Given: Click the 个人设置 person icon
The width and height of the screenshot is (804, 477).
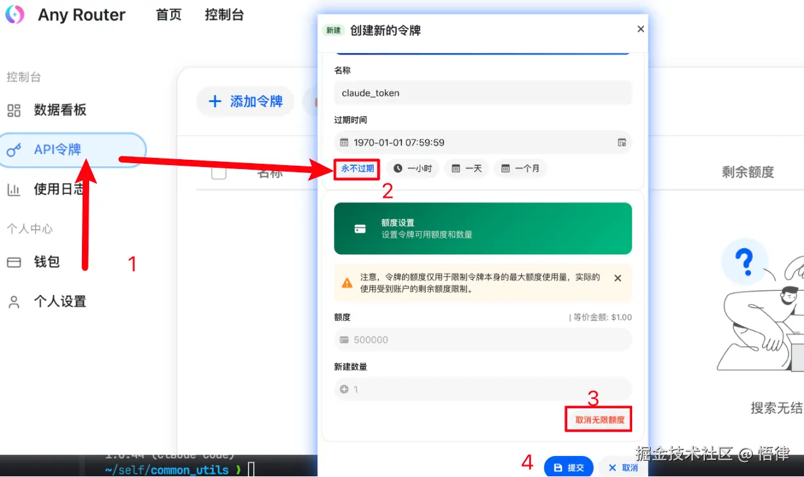Looking at the screenshot, I should tap(14, 302).
